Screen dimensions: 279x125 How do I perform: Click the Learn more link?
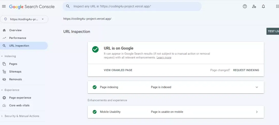point(164,58)
